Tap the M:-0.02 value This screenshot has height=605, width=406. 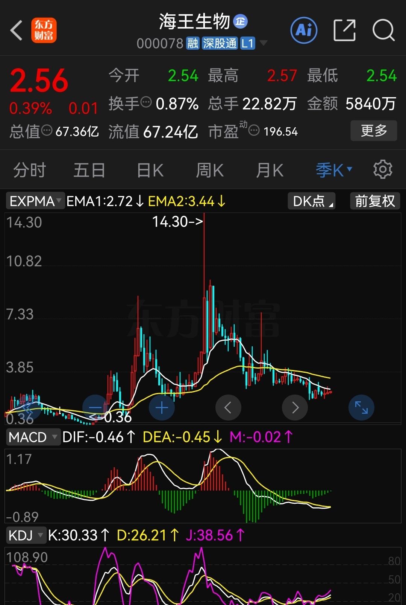coord(262,437)
